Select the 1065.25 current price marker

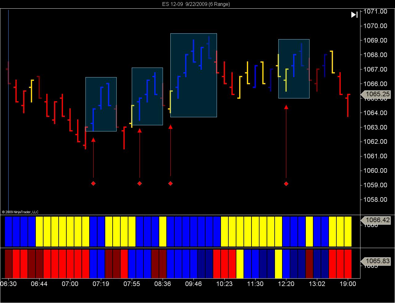(x=376, y=94)
